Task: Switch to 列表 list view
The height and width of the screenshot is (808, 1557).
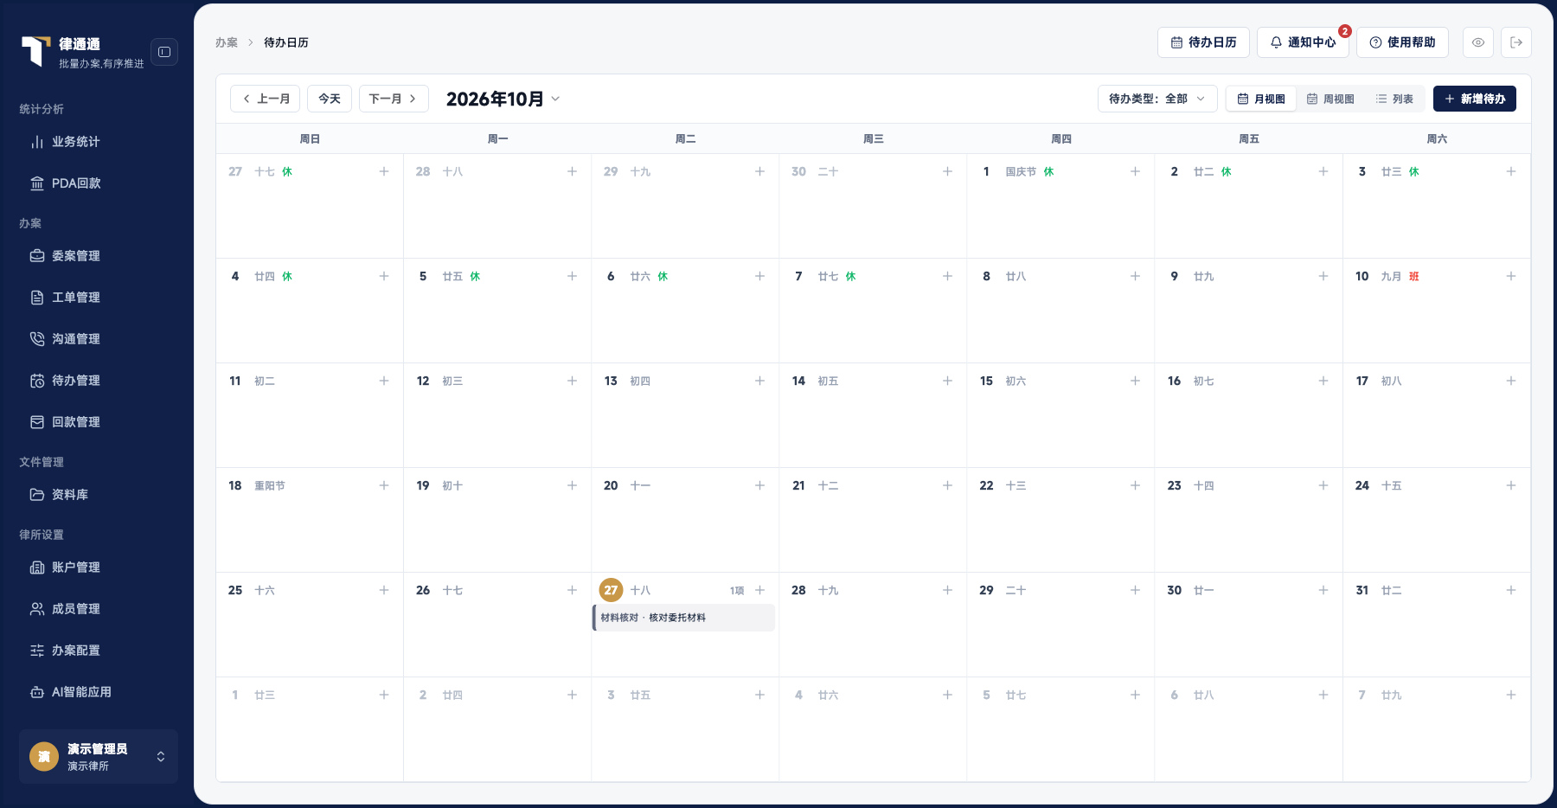Action: [1394, 99]
